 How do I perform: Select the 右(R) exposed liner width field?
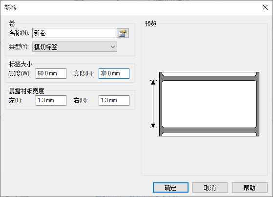[114, 100]
